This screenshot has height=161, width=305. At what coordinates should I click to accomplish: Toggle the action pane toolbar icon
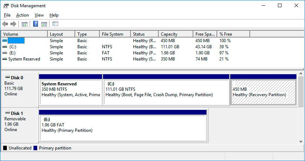coord(44,24)
